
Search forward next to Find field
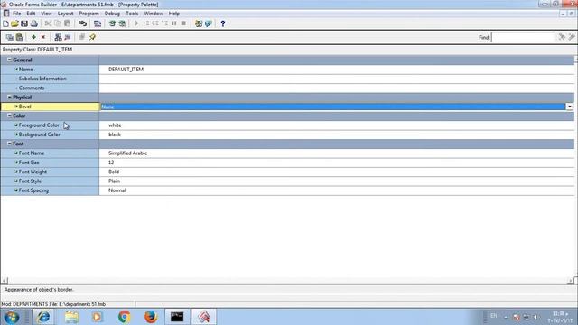pos(562,37)
